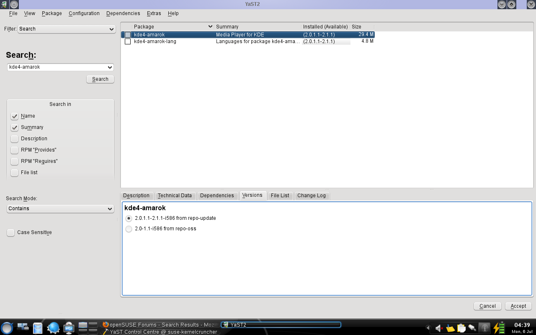Click the 'Media Player for KDE' summary cell

tap(240, 35)
